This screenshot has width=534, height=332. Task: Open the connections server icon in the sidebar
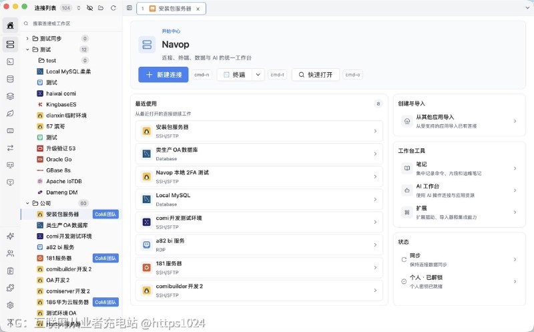tap(10, 44)
